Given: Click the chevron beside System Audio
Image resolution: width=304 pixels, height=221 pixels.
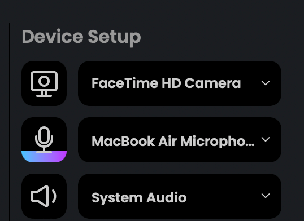Looking at the screenshot, I should (x=266, y=196).
